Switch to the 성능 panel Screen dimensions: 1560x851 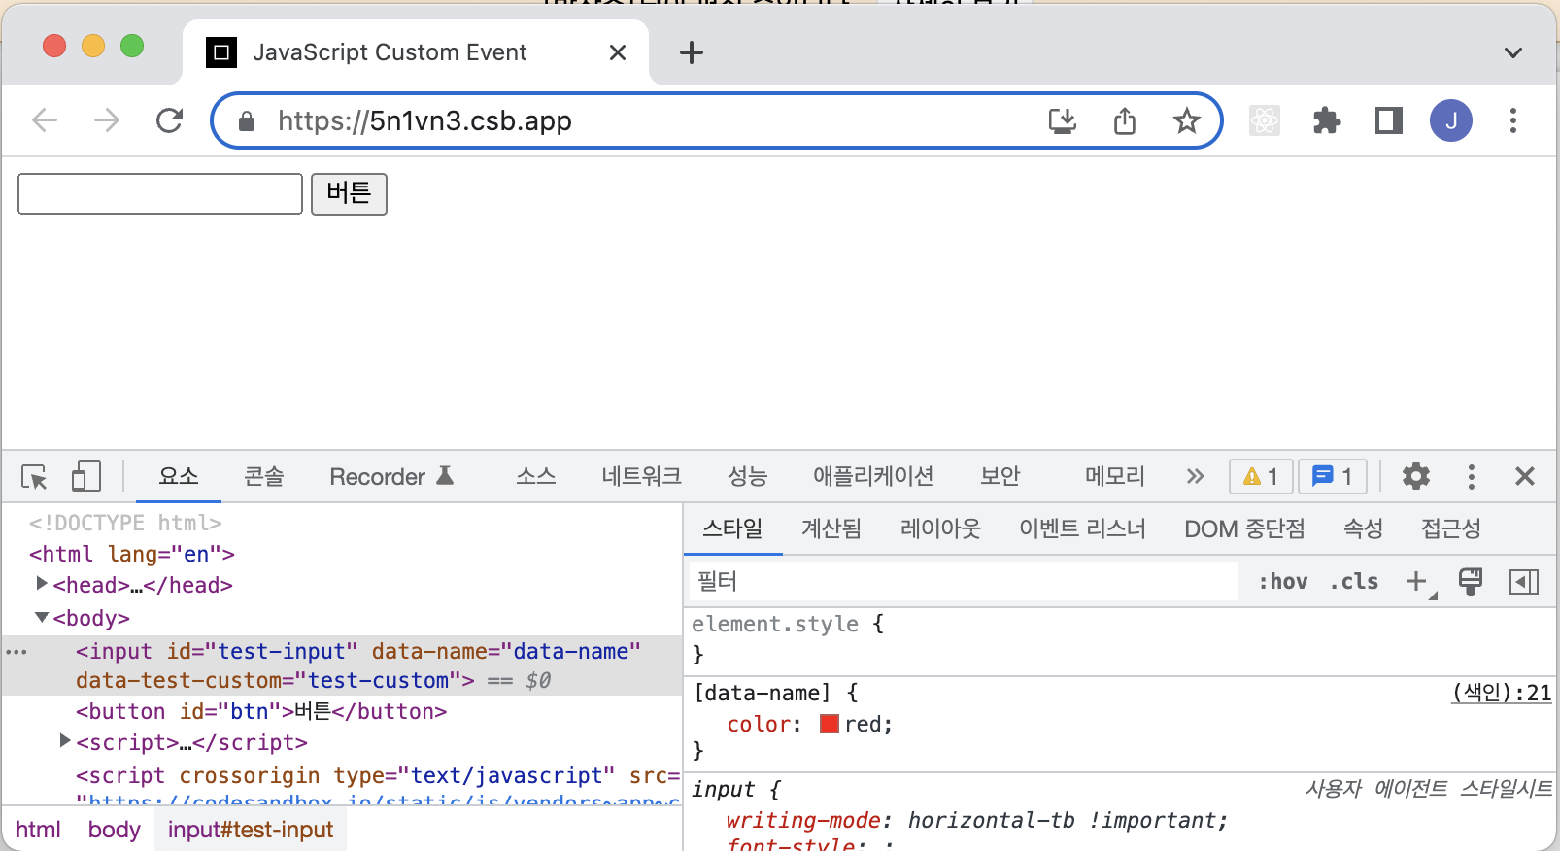(x=748, y=476)
